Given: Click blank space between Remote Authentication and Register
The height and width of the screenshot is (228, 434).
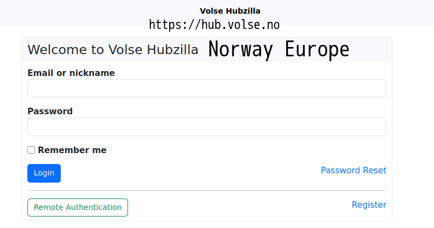Looking at the screenshot, I should click(235, 207).
